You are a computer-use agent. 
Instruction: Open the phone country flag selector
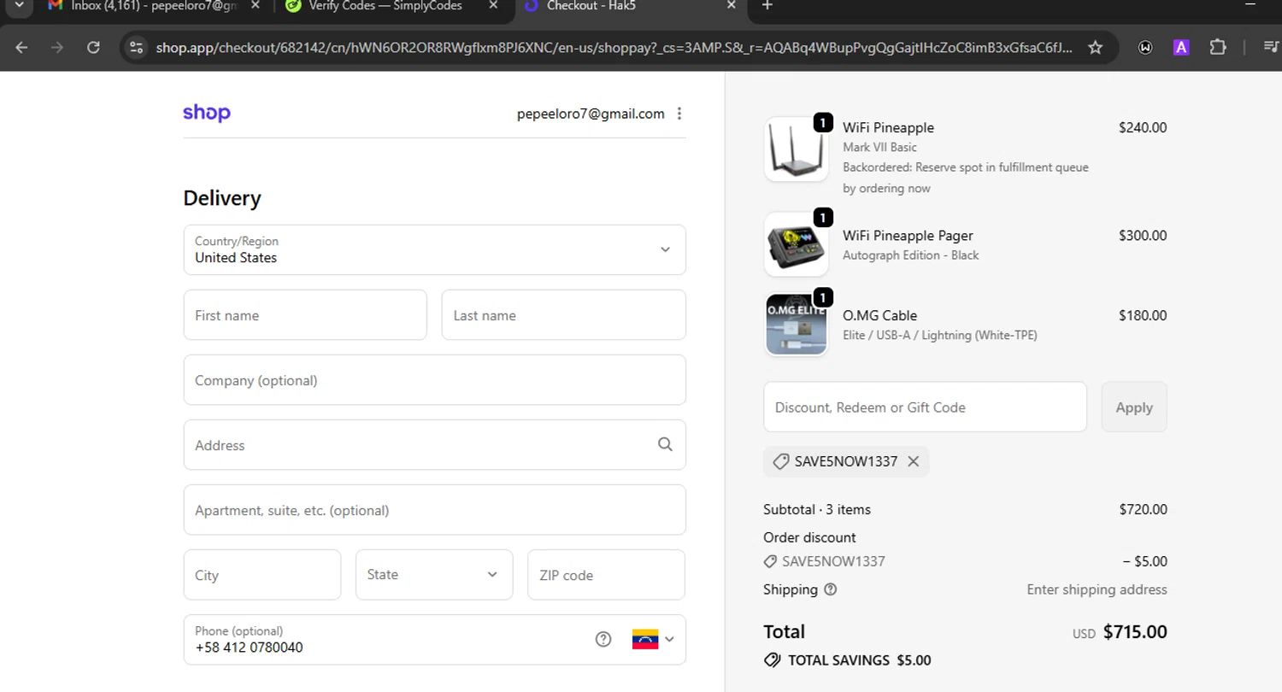654,639
